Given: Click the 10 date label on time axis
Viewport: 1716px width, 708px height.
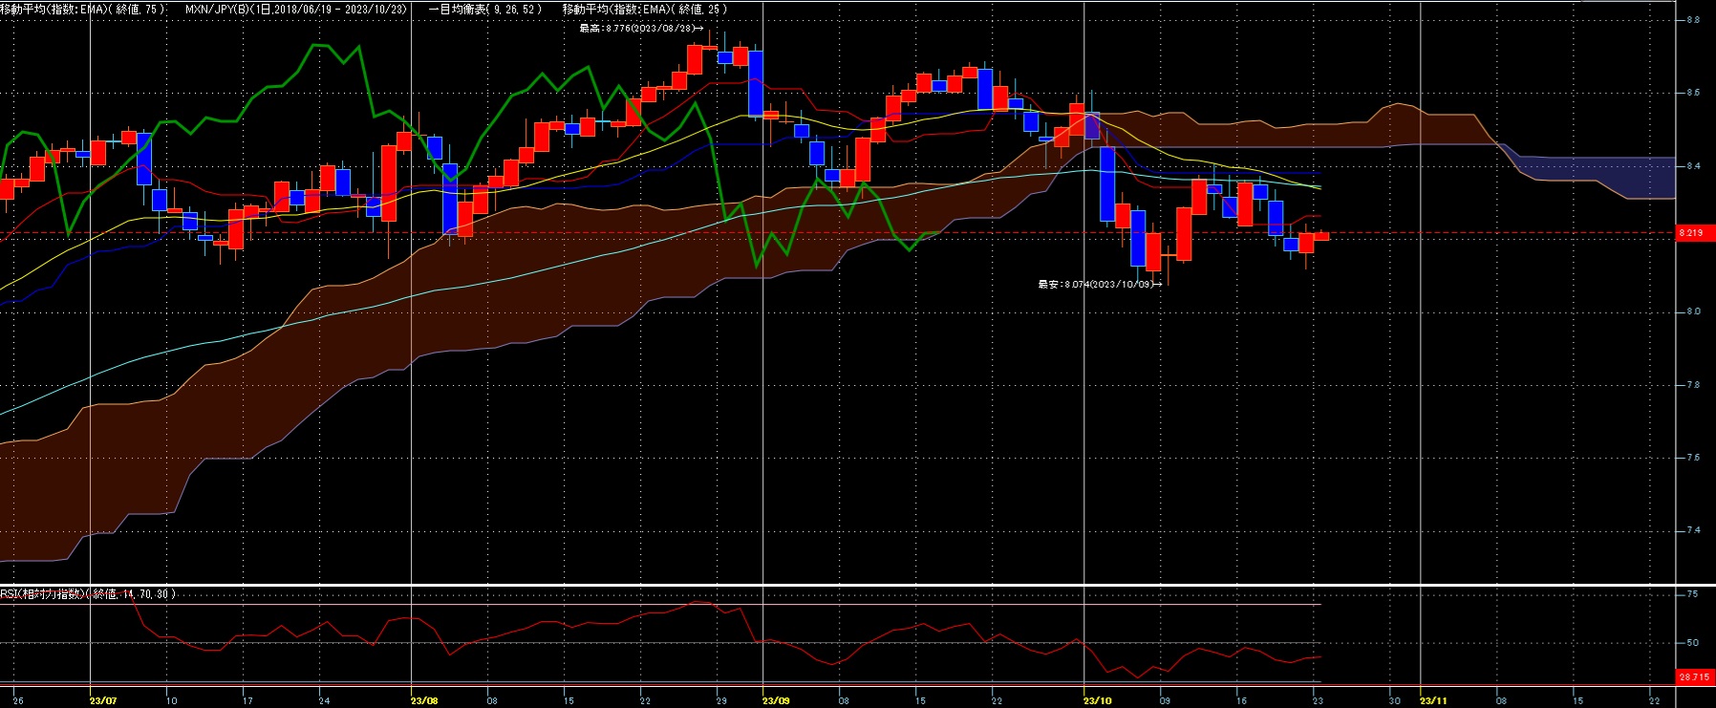Looking at the screenshot, I should [x=171, y=700].
